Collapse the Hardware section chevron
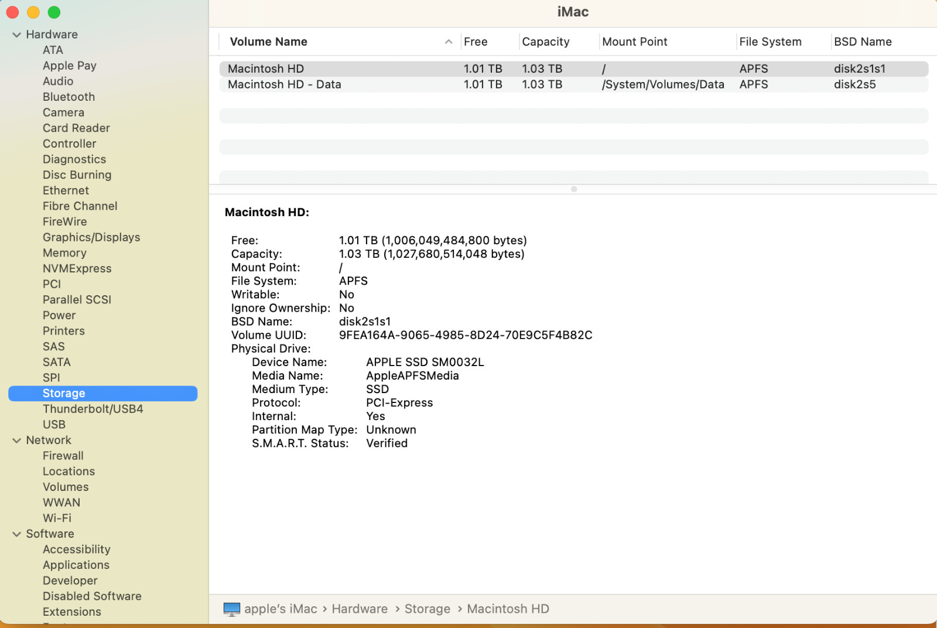 tap(16, 35)
